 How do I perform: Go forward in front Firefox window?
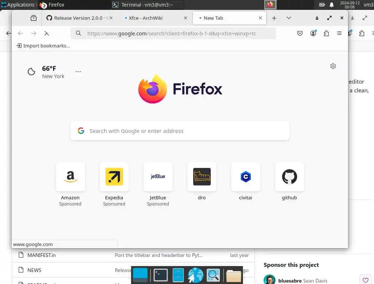pyautogui.click(x=34, y=33)
